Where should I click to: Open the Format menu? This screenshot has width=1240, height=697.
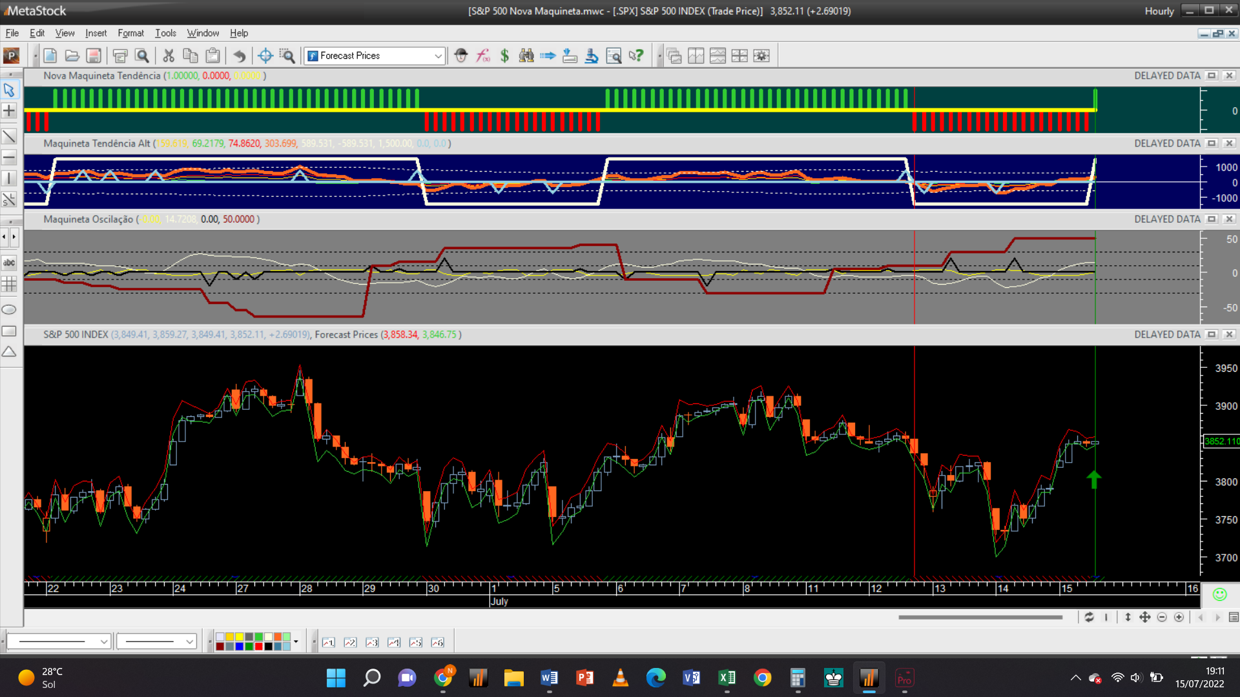(x=130, y=33)
